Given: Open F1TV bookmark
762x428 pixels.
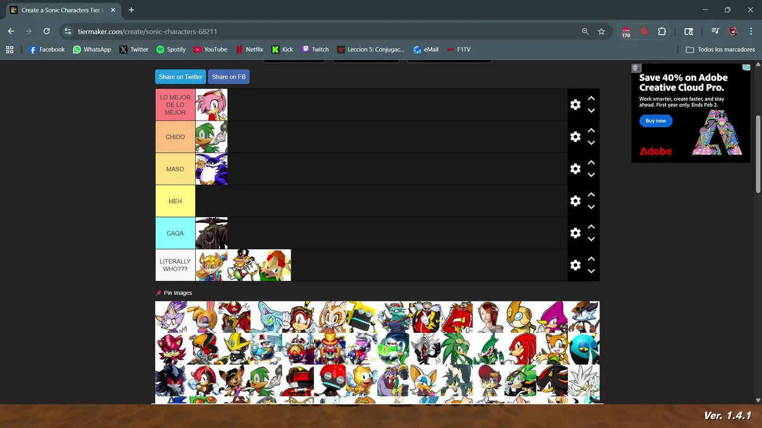Looking at the screenshot, I should click(458, 49).
